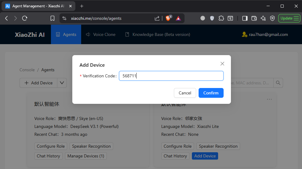Click the Update browser menu button
302x169 pixels.
(x=289, y=18)
